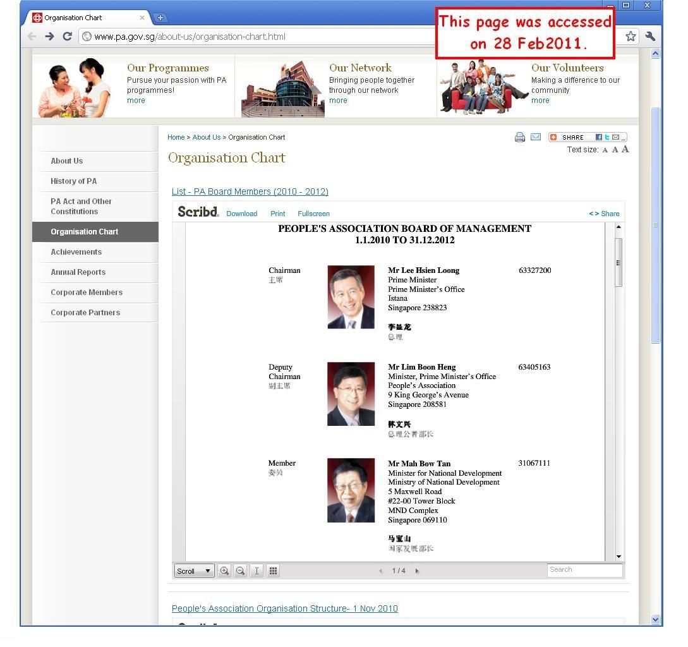
Task: Click Mr Lee Hsien Loong's photo
Action: [351, 297]
